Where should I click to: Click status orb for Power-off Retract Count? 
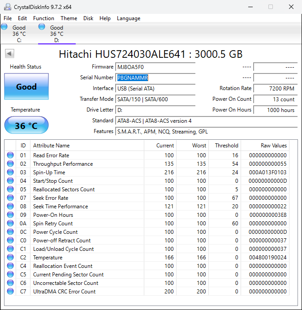10,240
